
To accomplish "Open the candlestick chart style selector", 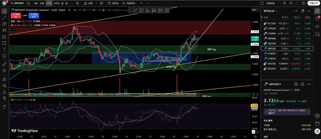I will click(77, 3).
